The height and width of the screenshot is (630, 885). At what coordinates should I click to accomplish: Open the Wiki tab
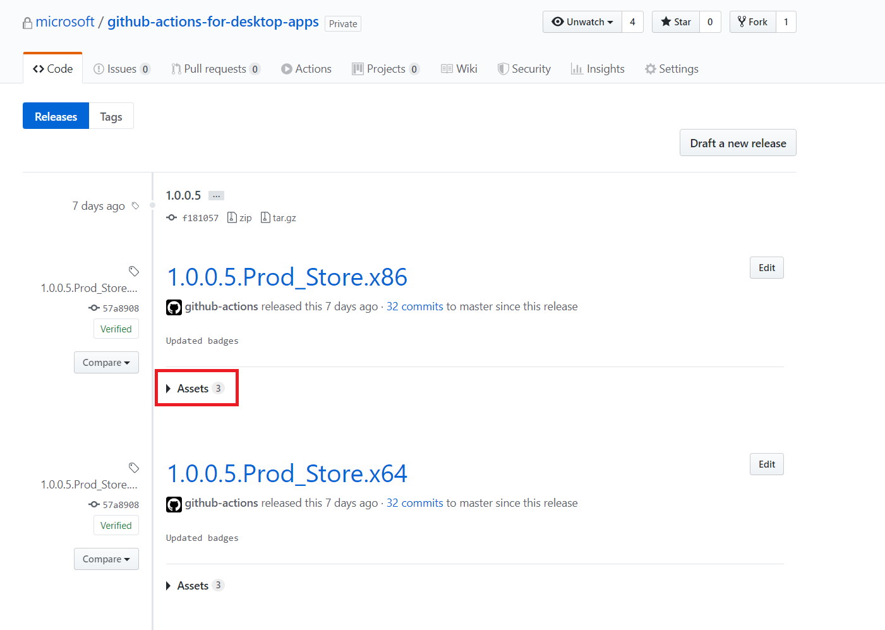459,69
